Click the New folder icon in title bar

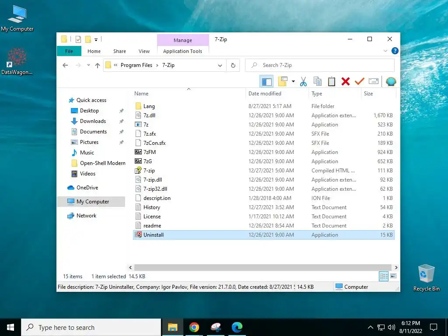pos(88,39)
